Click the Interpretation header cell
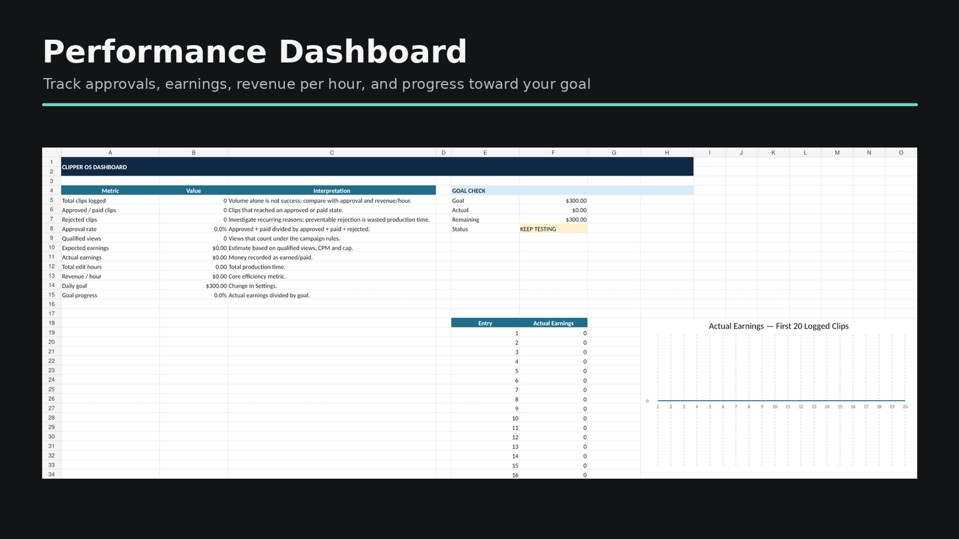The height and width of the screenshot is (539, 959). (332, 191)
